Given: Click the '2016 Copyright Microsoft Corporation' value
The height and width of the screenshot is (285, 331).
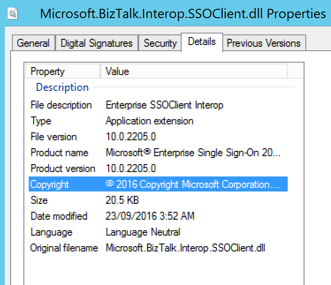Looking at the screenshot, I should tap(193, 184).
